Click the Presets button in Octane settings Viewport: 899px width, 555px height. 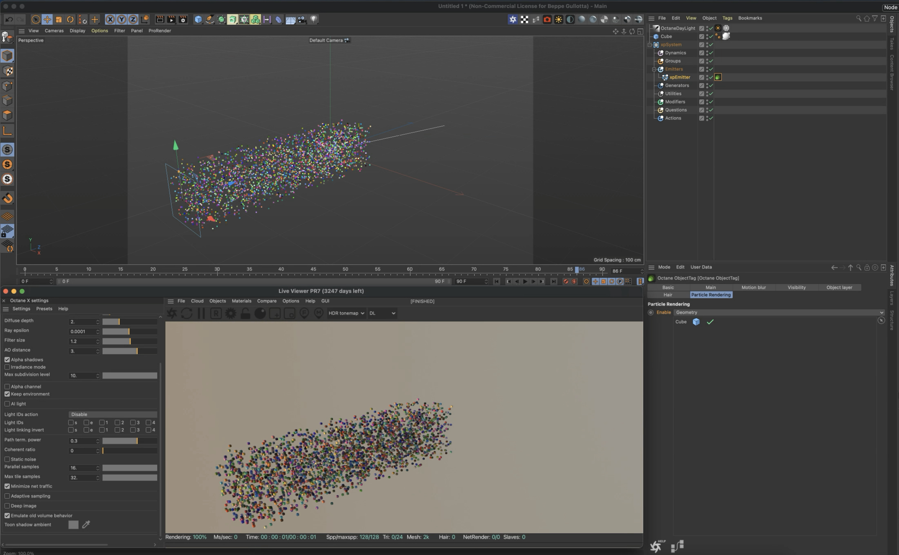pyautogui.click(x=44, y=309)
